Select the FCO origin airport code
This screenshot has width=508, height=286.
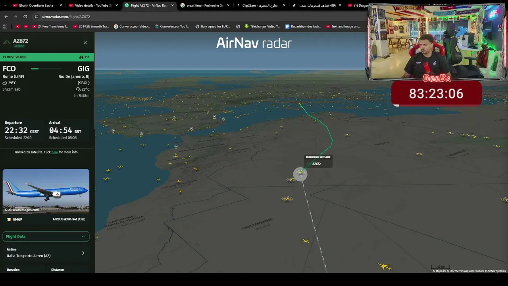click(x=9, y=69)
